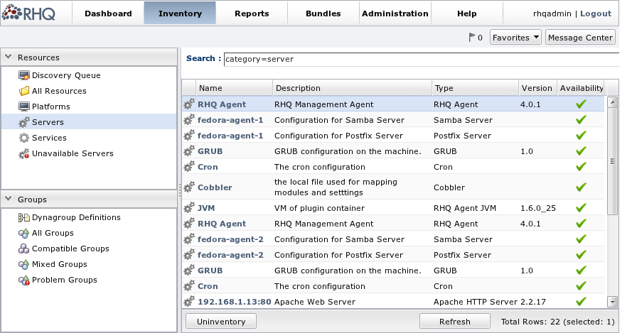The image size is (632, 333).
Task: Sort by the Availability column header
Action: tap(580, 88)
